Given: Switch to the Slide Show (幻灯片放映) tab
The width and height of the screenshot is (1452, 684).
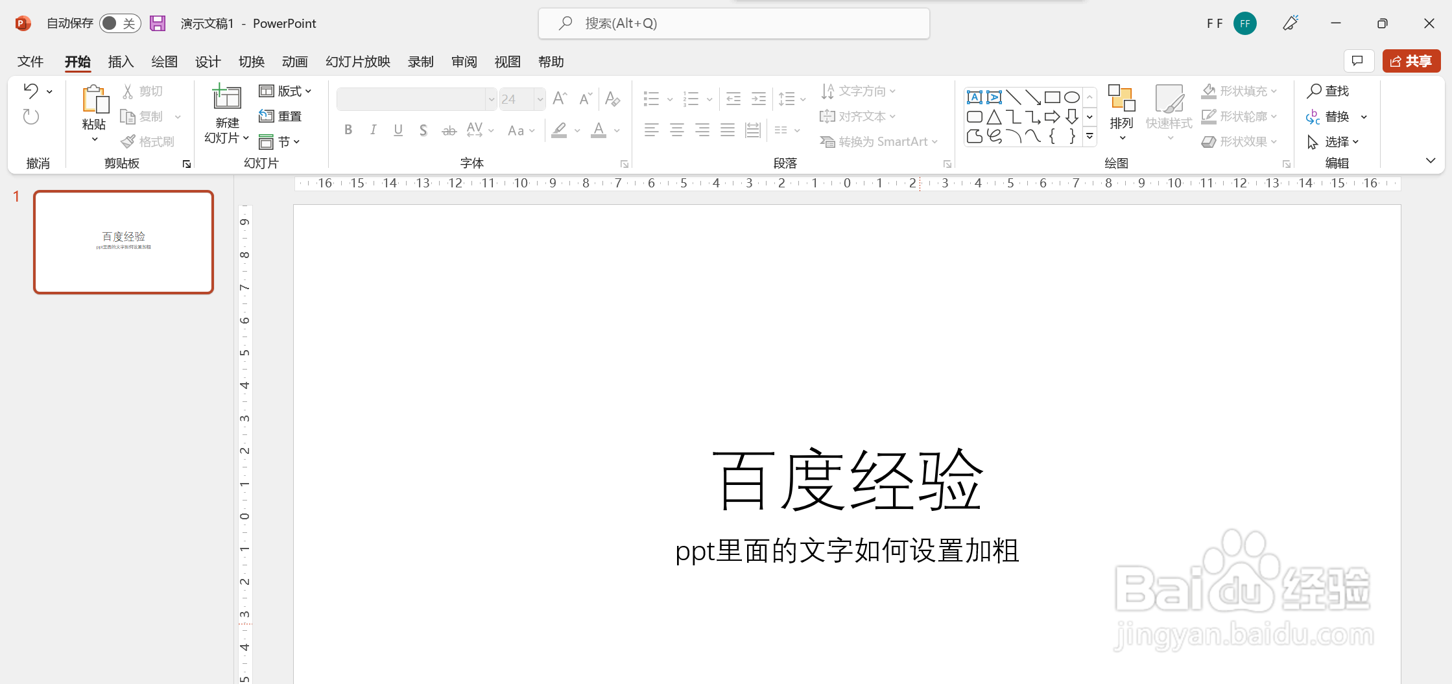Looking at the screenshot, I should point(358,62).
